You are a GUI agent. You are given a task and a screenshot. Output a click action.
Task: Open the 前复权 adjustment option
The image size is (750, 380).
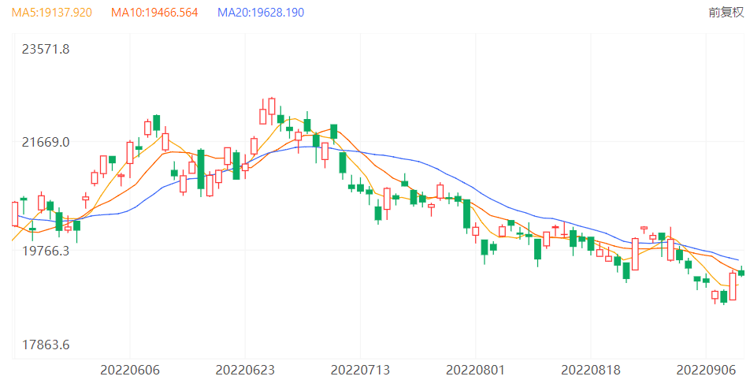726,13
